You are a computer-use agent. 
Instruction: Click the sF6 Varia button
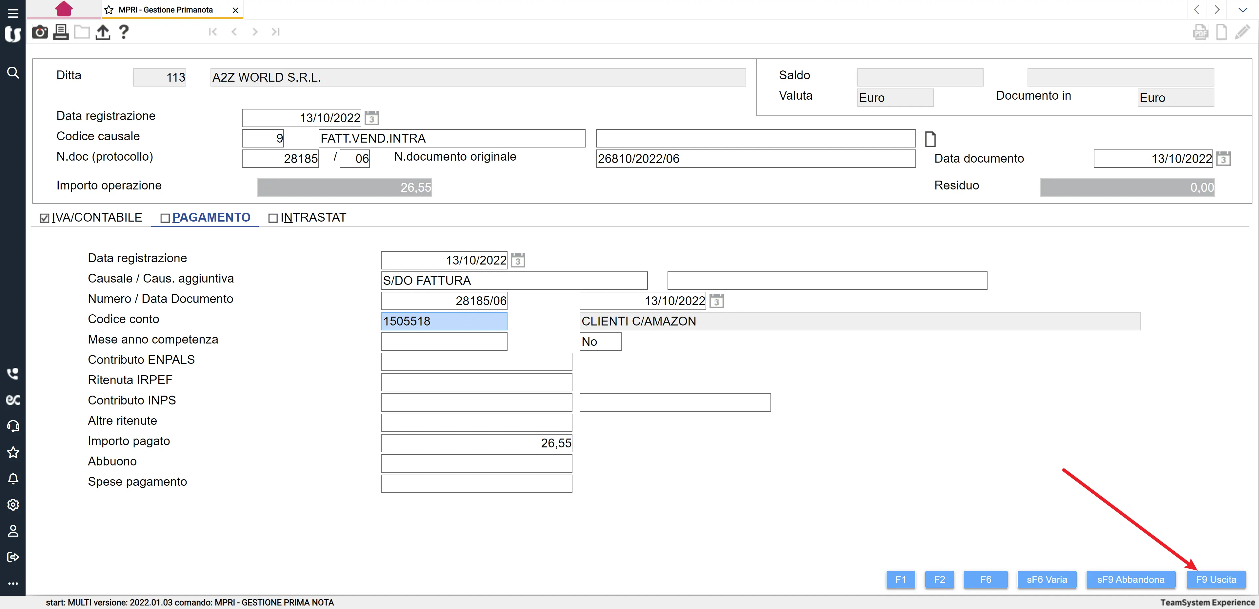point(1047,579)
